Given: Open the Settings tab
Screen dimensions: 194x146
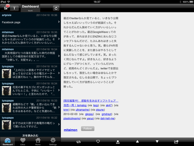Looking at the screenshot, I should point(53,141).
